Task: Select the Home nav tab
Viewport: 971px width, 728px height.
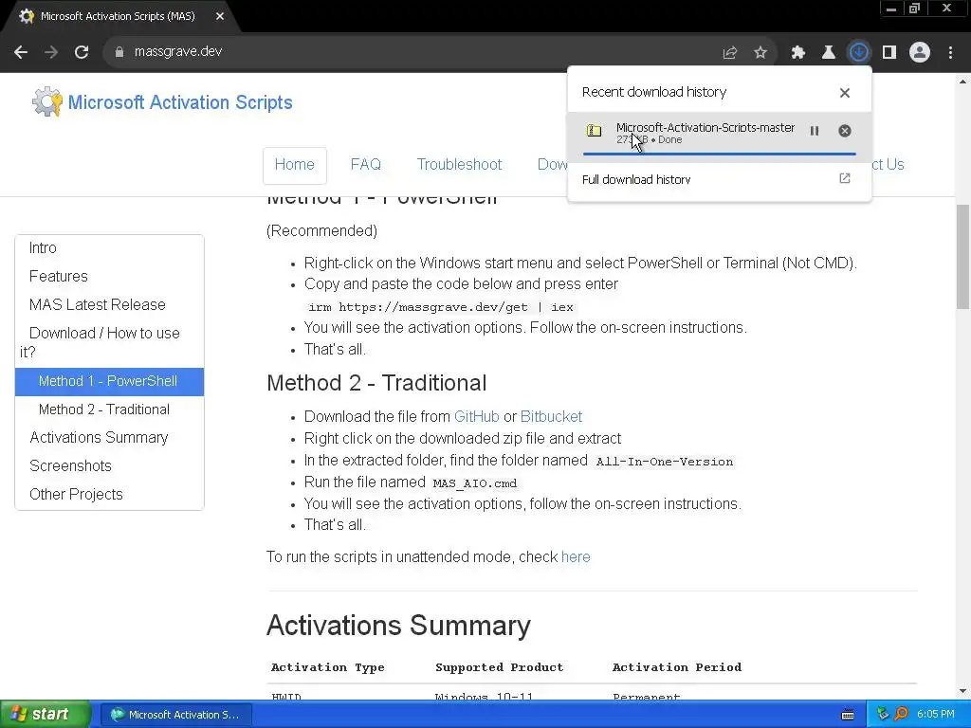Action: click(x=295, y=165)
